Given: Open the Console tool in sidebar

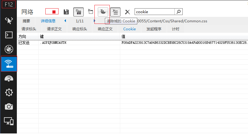Looking at the screenshot, I should 9,35.
